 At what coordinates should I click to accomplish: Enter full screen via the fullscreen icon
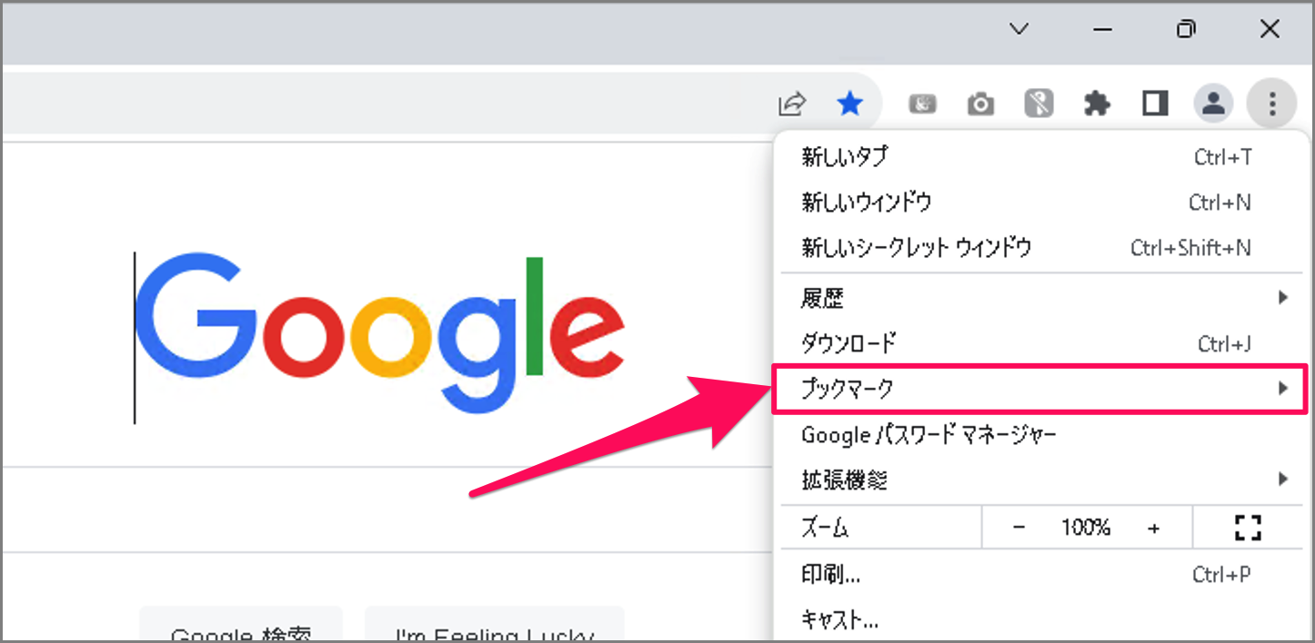[x=1249, y=527]
